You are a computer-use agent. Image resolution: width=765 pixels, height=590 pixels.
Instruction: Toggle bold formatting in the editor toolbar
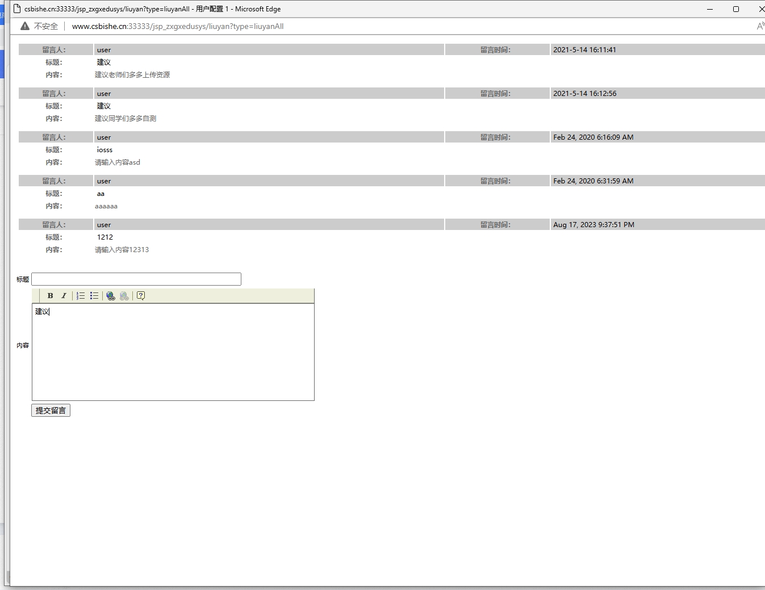(50, 296)
